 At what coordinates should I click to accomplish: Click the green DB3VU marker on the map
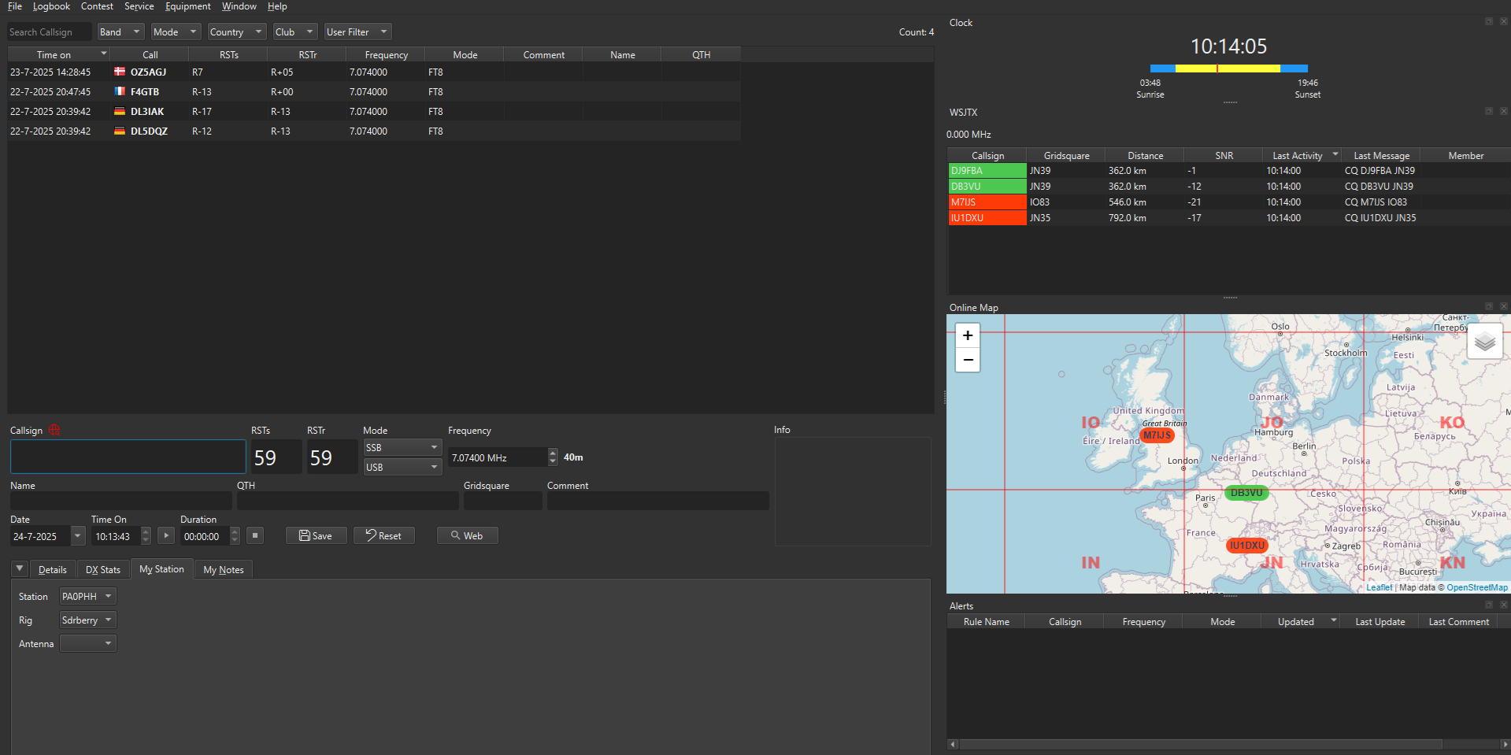point(1246,493)
